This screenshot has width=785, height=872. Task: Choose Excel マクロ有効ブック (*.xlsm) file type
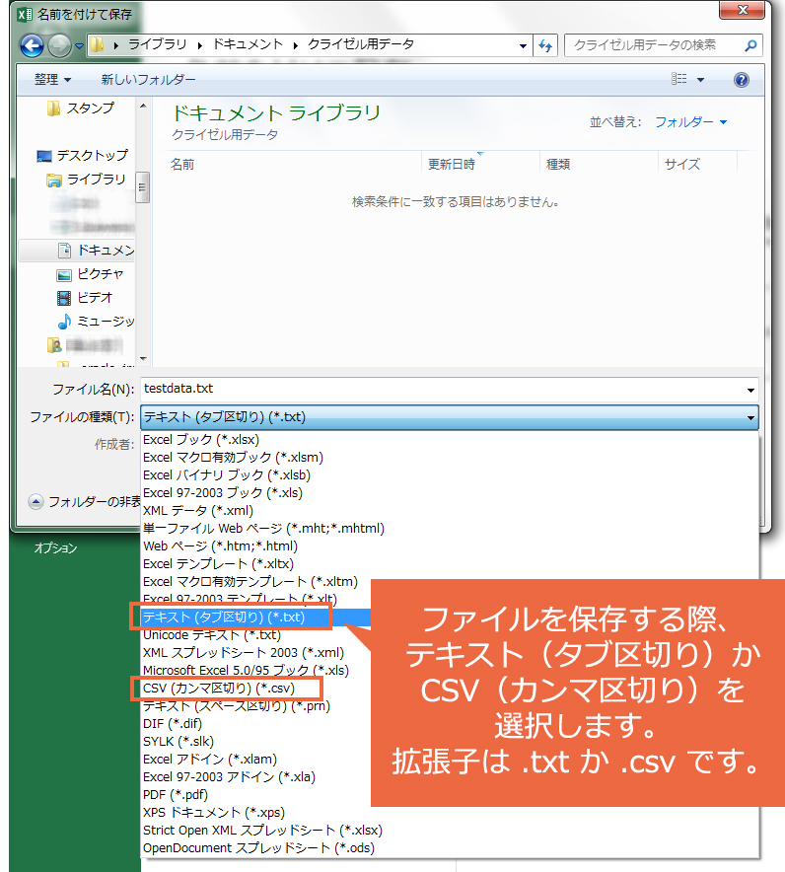click(450, 457)
